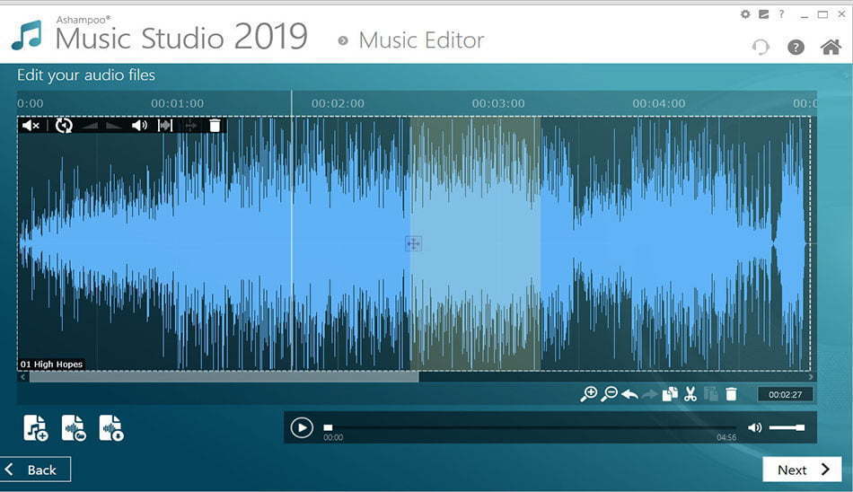Proceed with the Next button
Viewport: 853px width, 492px height.
point(803,470)
